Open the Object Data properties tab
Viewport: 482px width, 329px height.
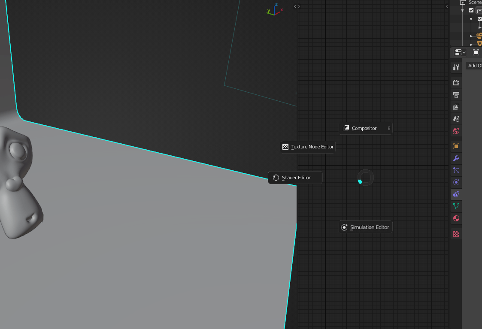[x=456, y=206]
